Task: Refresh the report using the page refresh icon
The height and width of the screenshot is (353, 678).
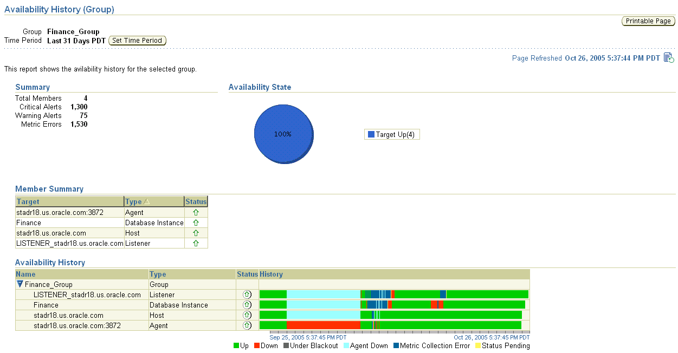Action: 668,57
